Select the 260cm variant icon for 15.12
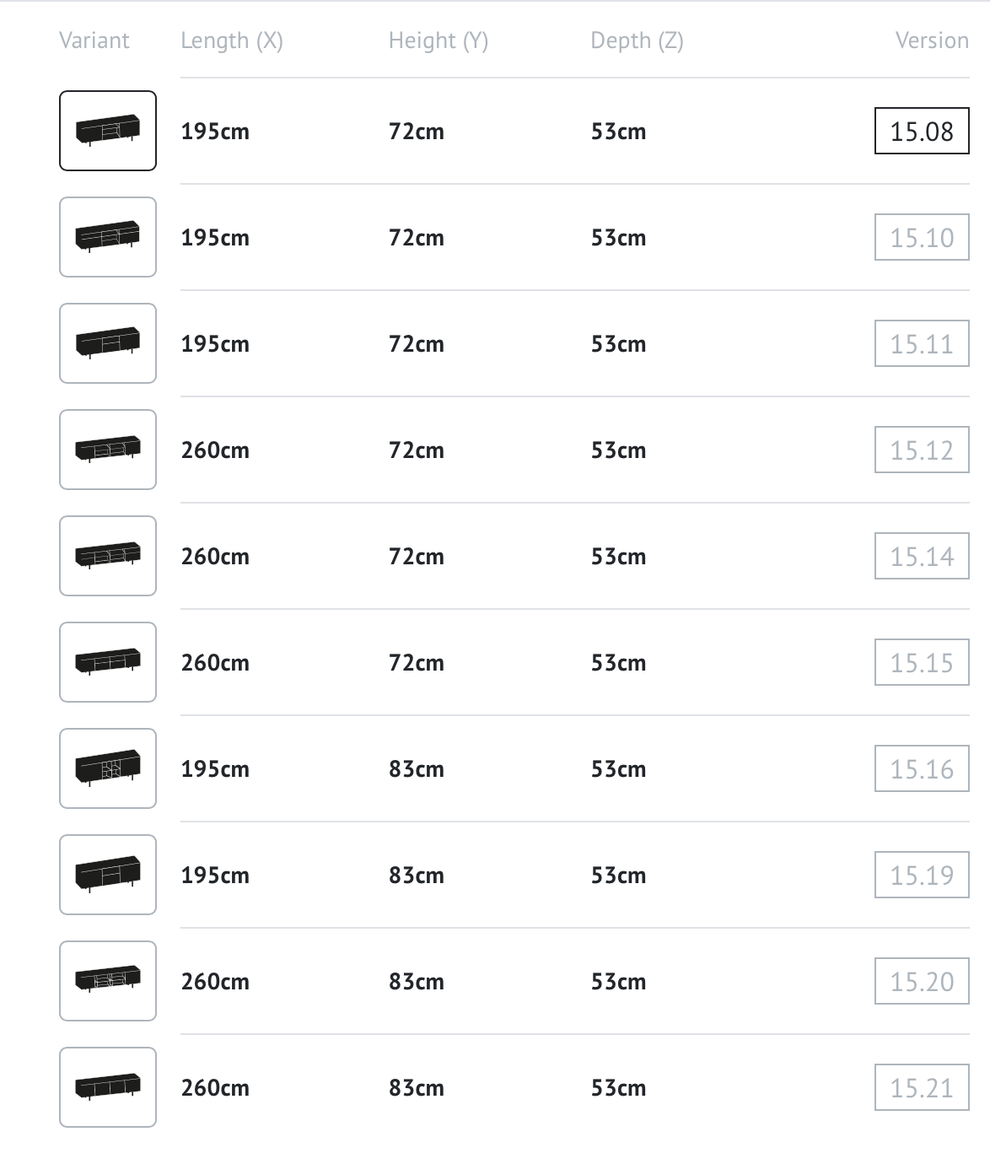 (x=108, y=450)
